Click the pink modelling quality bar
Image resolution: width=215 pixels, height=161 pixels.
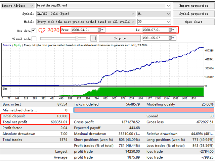tap(144, 110)
